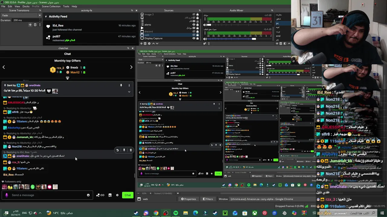This screenshot has height=217, width=387.
Task: Open channel points icon beside message box
Action: [x=100, y=195]
